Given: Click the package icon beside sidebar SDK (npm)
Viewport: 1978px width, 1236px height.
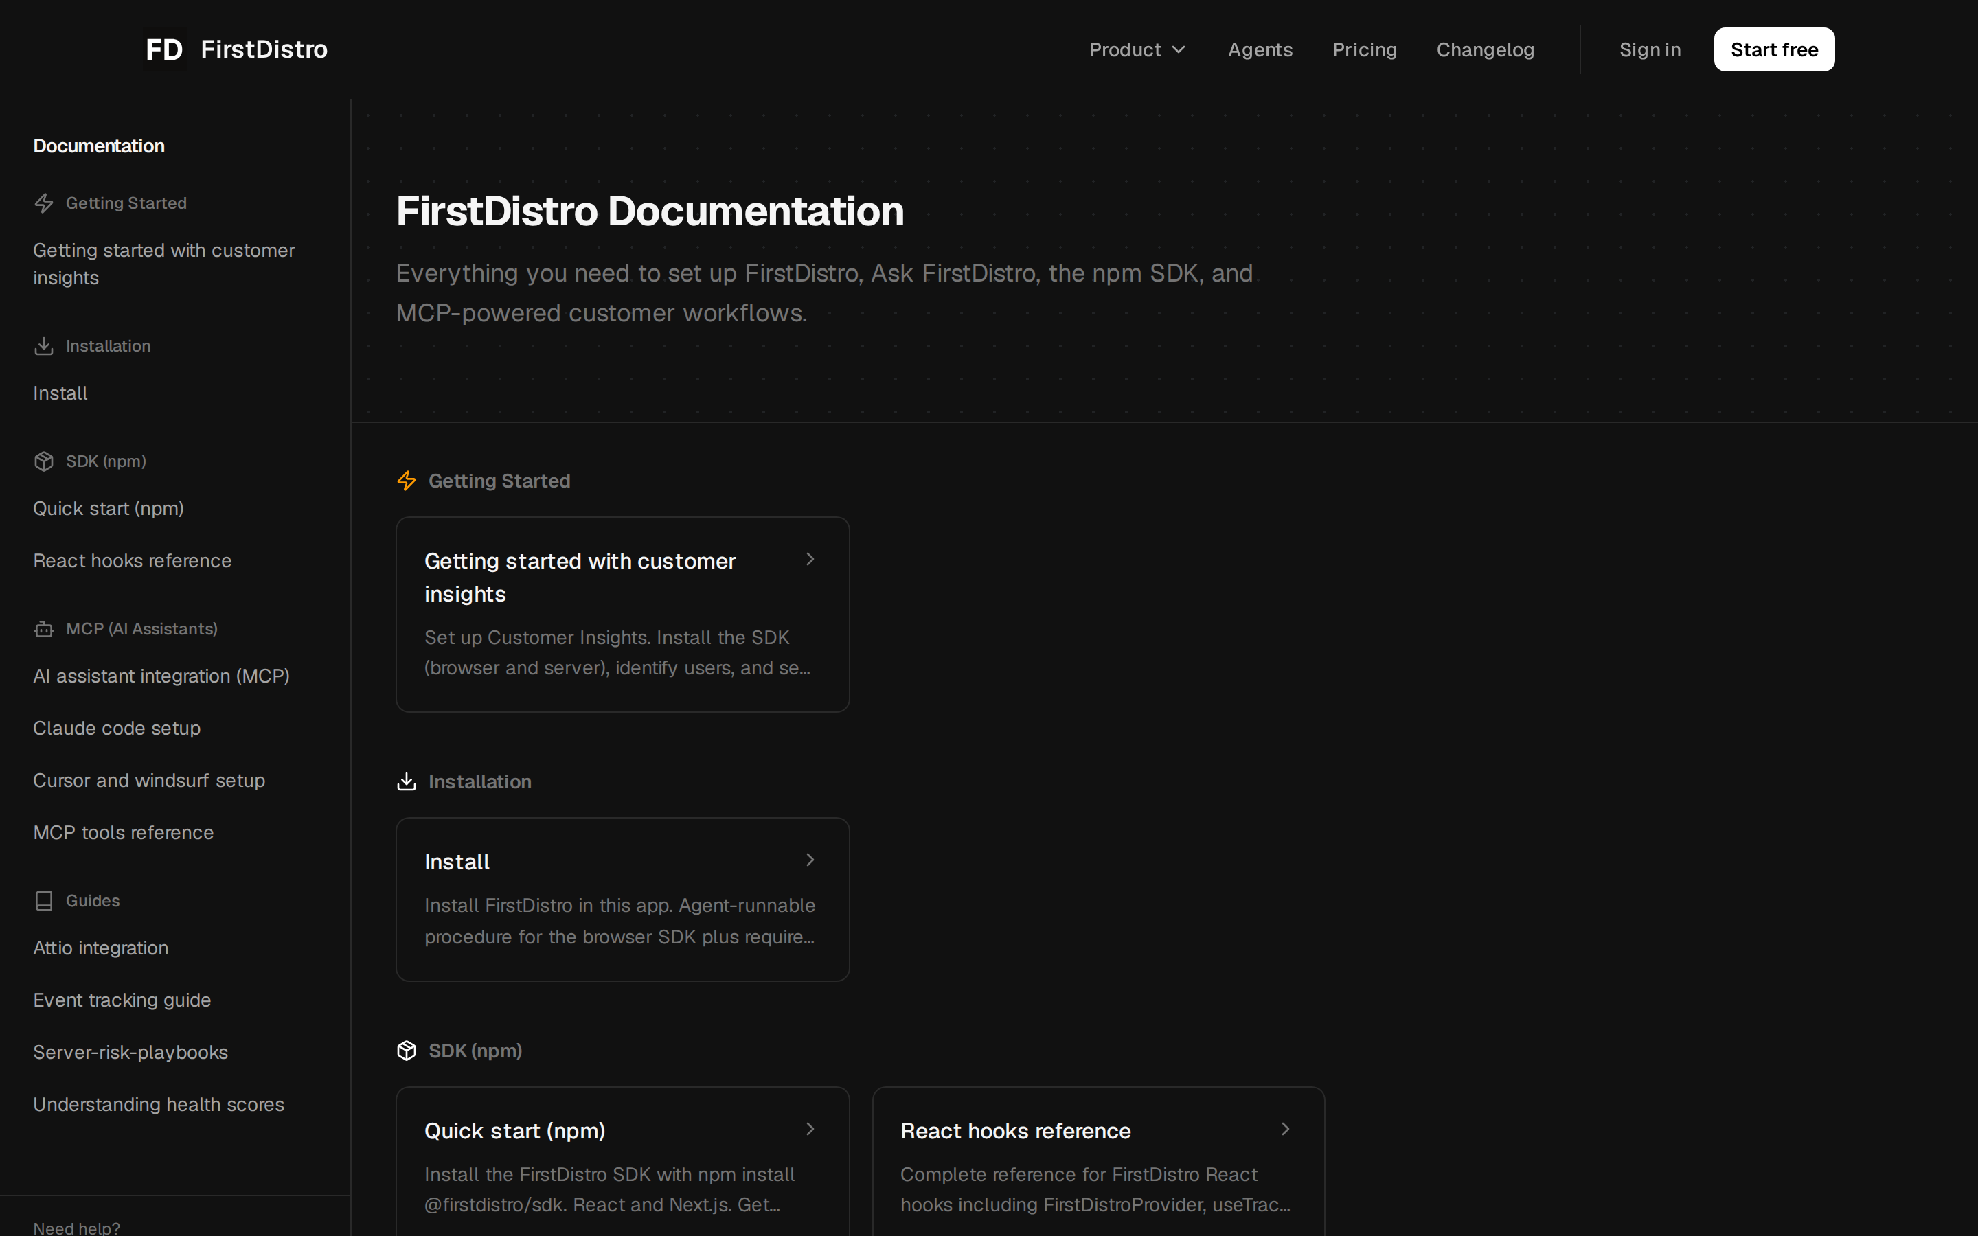Looking at the screenshot, I should [44, 462].
